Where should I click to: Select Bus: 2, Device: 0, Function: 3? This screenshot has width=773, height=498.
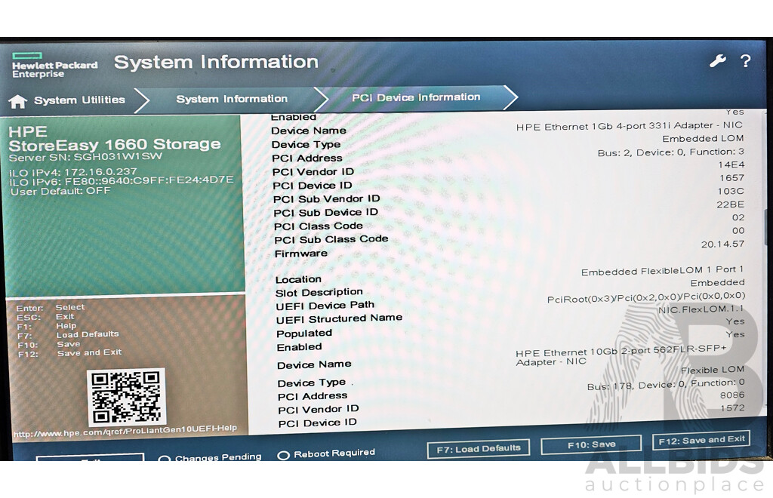pyautogui.click(x=670, y=152)
